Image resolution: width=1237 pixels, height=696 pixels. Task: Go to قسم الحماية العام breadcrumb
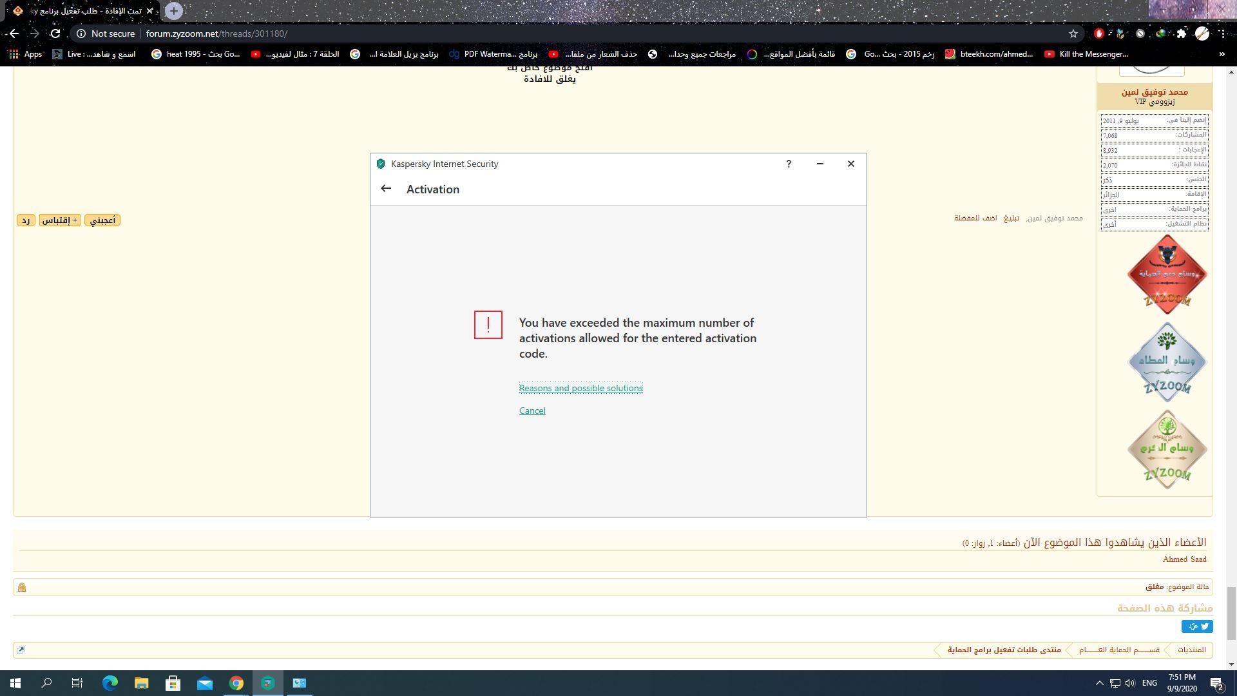(x=1119, y=650)
